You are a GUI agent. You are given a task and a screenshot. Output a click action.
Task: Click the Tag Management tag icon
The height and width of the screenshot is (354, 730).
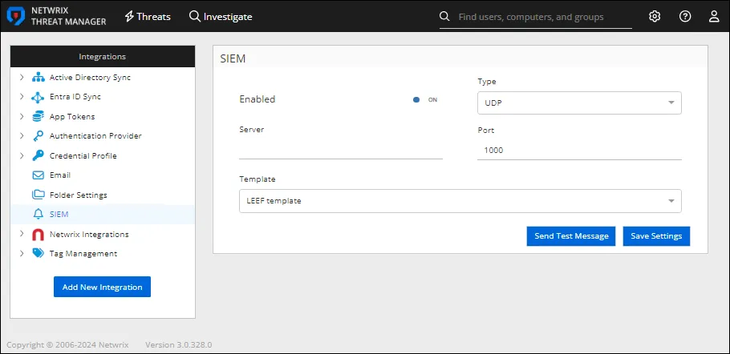click(39, 254)
